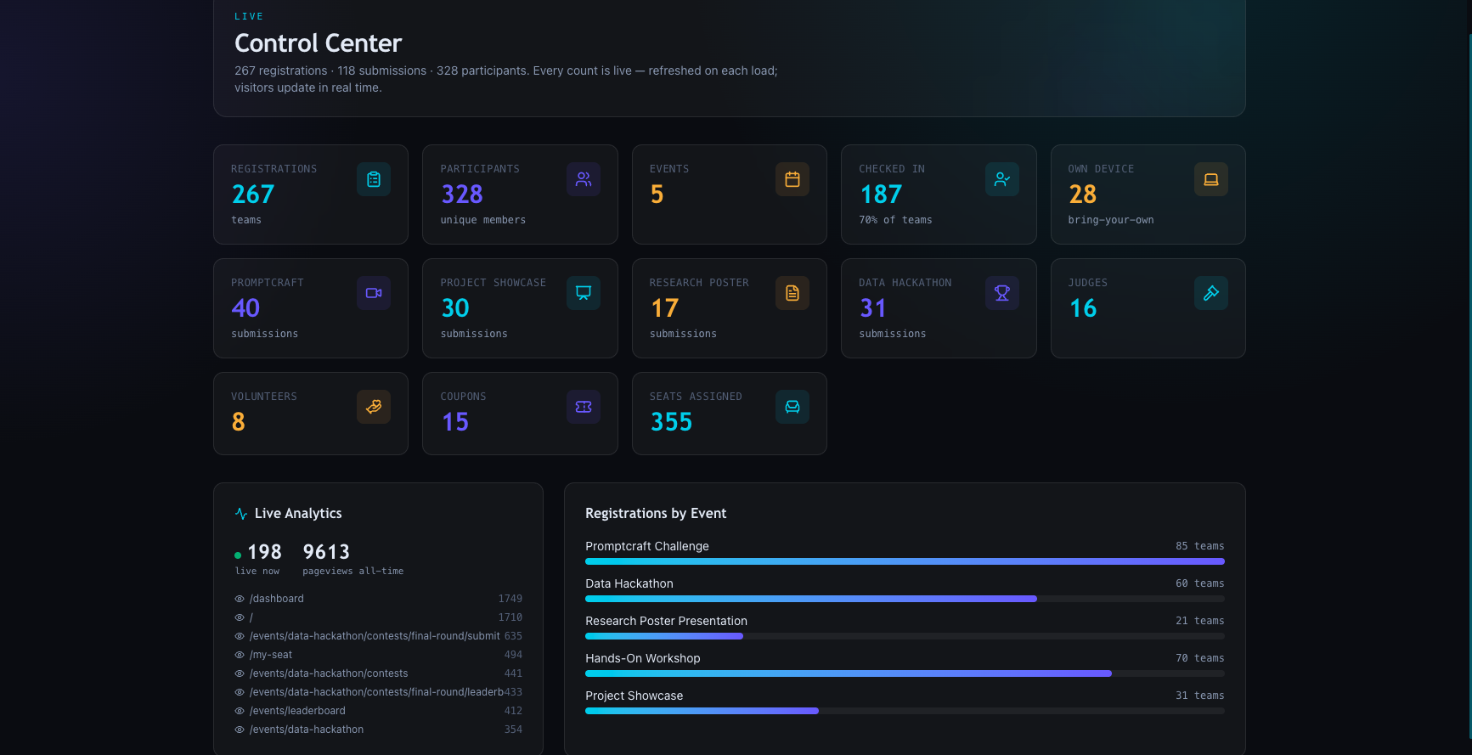The height and width of the screenshot is (755, 1472).
Task: Click the armchair icon in Seats Assigned card
Action: coord(792,407)
